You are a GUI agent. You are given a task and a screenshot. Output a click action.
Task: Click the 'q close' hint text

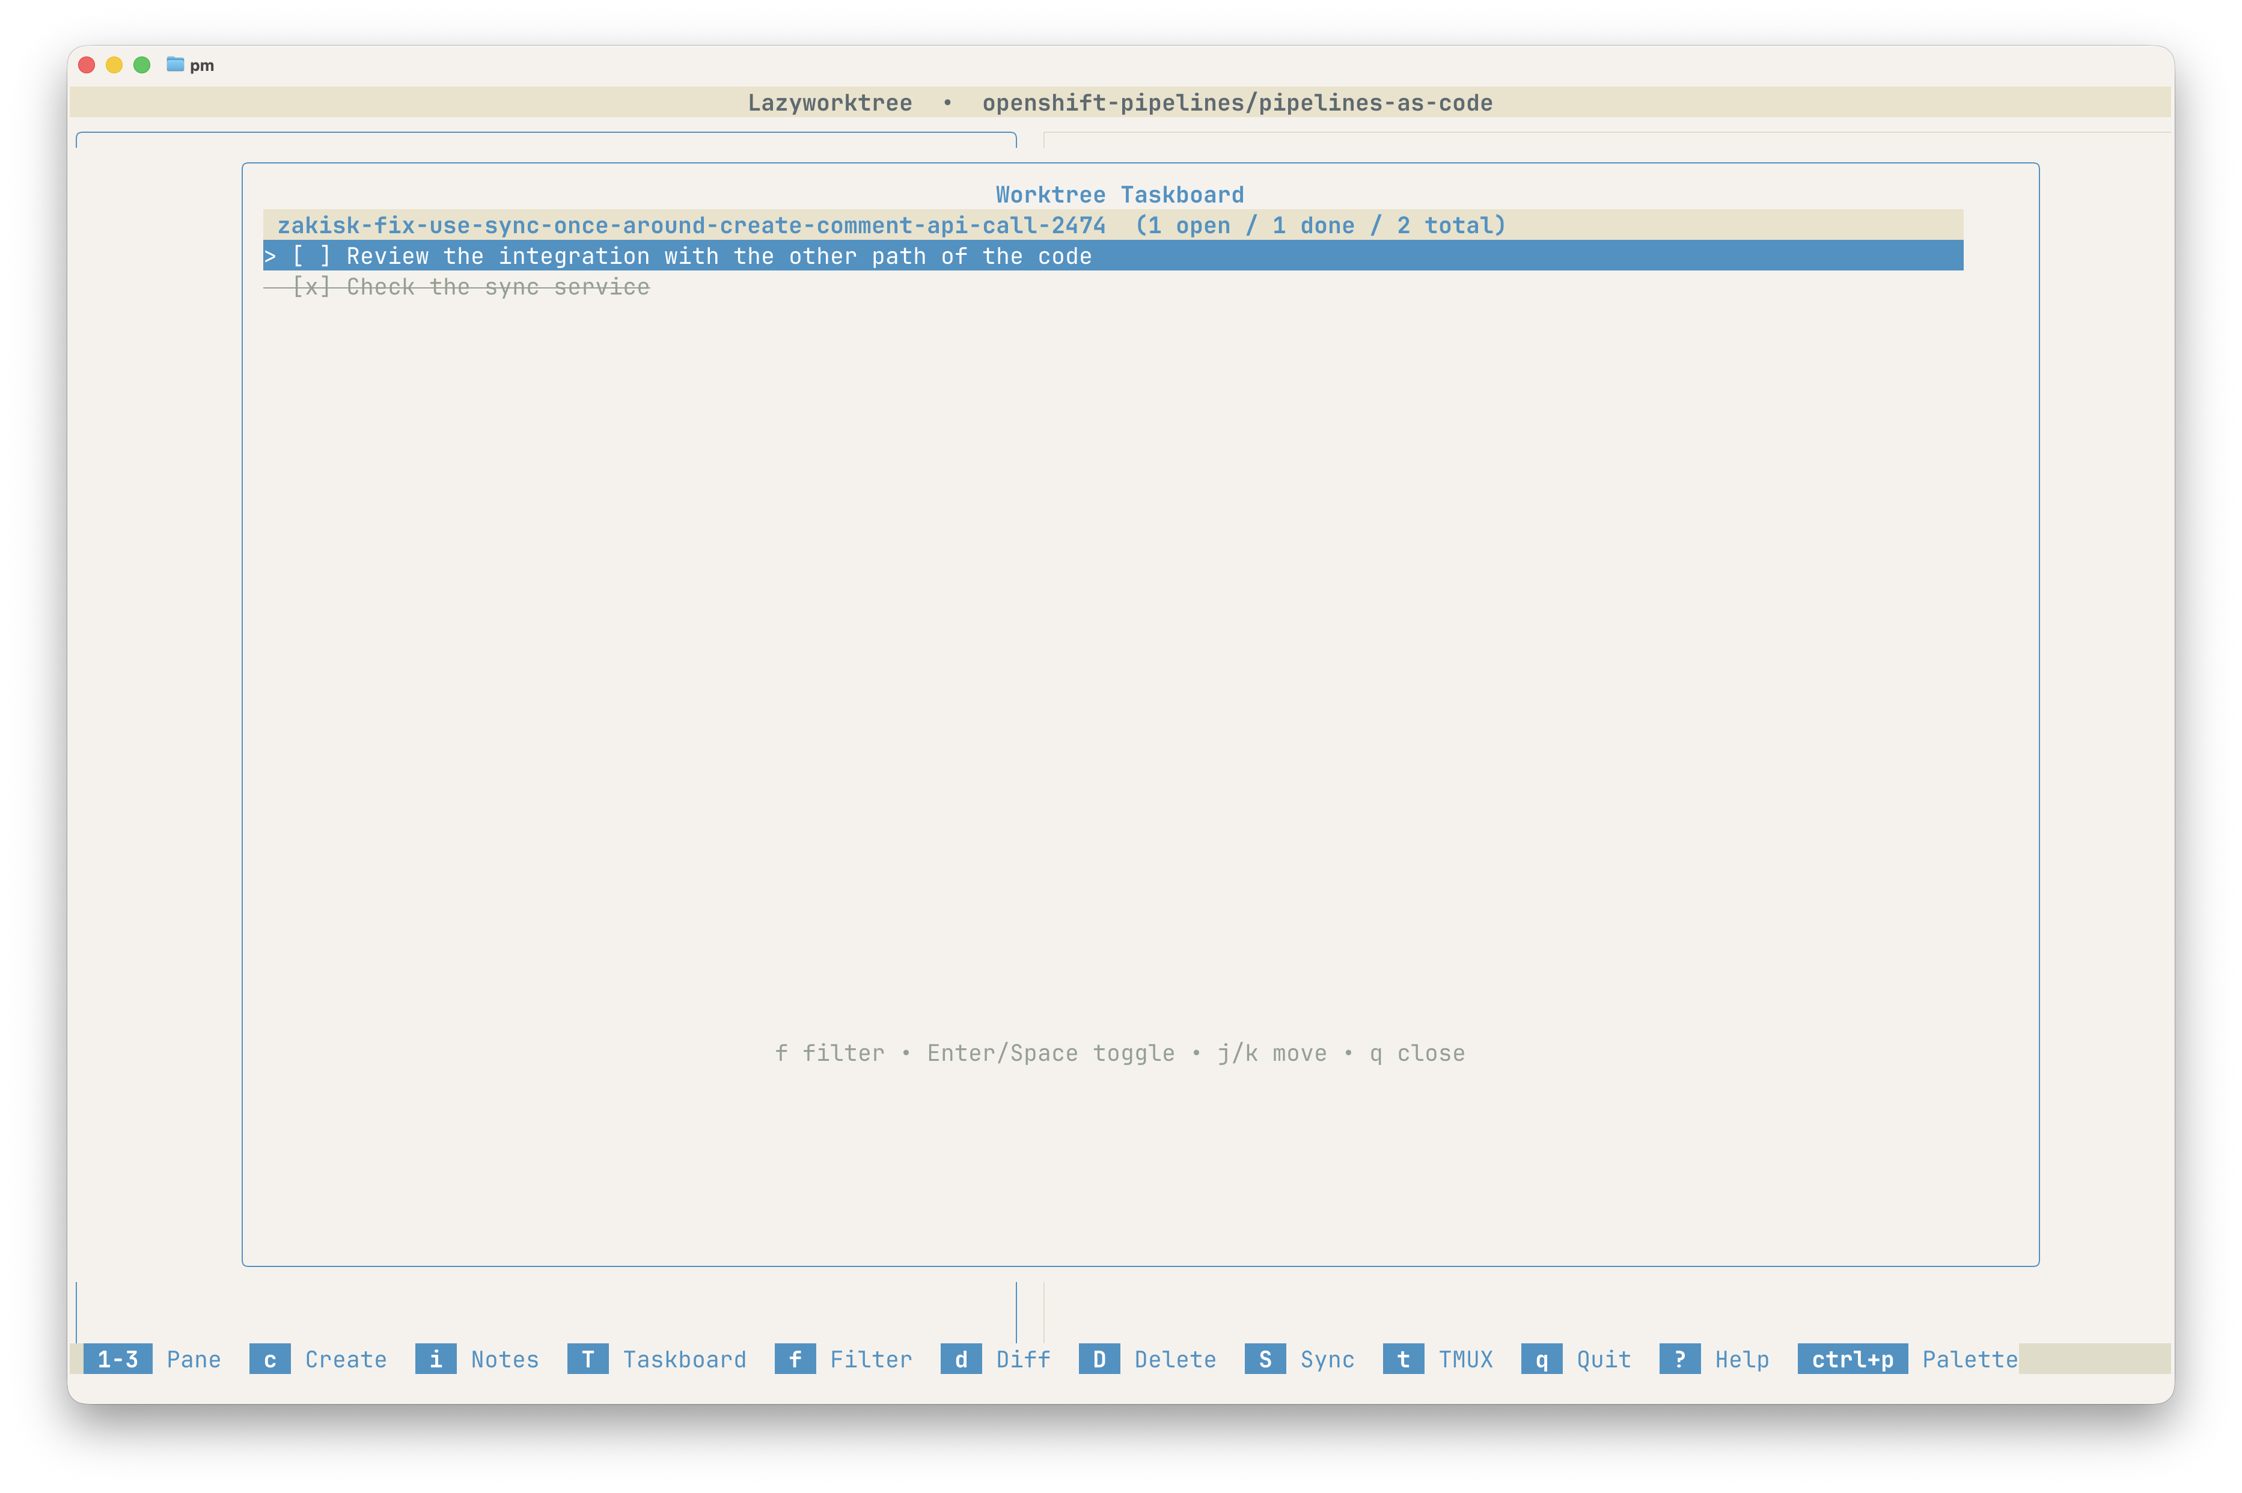[1417, 1053]
